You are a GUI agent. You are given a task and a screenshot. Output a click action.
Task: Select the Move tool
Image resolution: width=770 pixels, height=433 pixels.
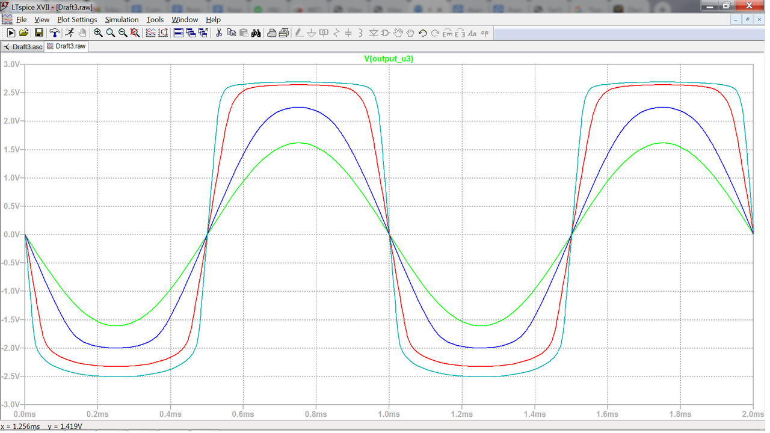[398, 32]
